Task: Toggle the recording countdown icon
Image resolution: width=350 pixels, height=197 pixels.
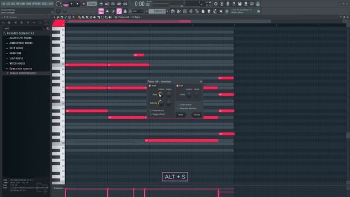Action: pos(113,4)
